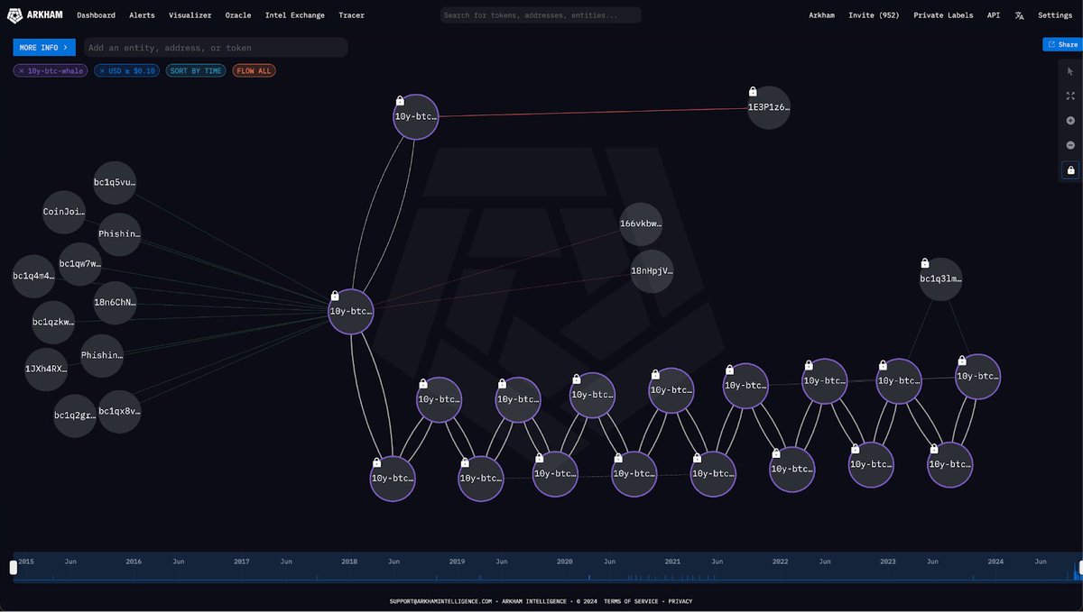
Task: Select the bc1qx8v... node
Action: pyautogui.click(x=119, y=412)
